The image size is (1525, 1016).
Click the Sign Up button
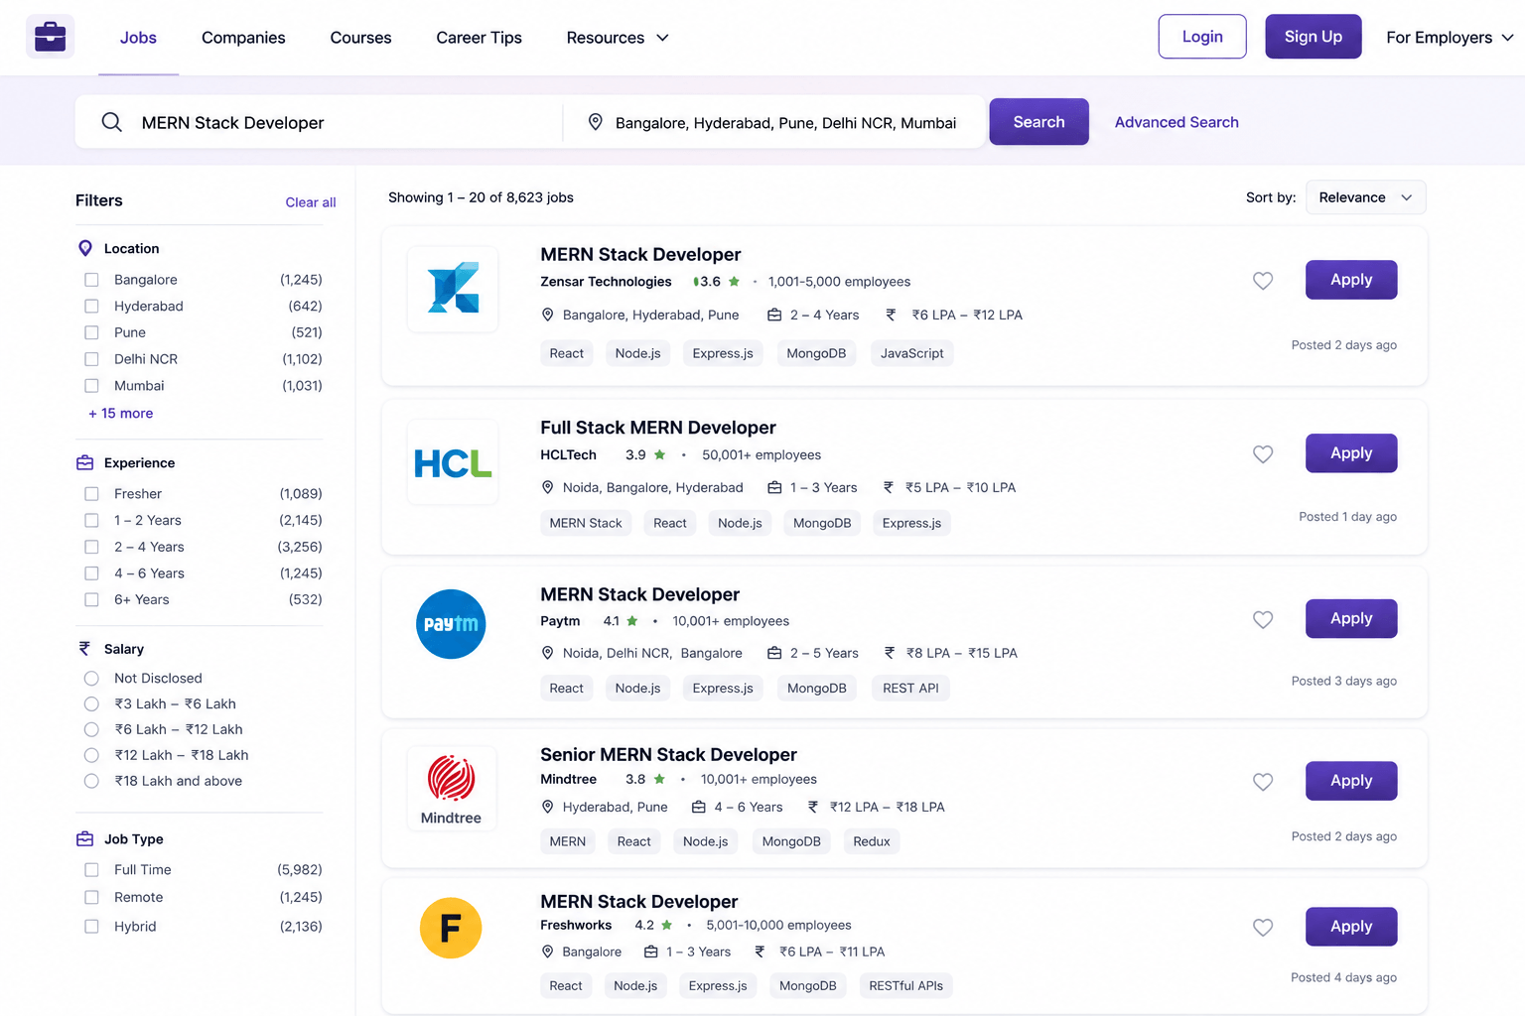[1313, 37]
